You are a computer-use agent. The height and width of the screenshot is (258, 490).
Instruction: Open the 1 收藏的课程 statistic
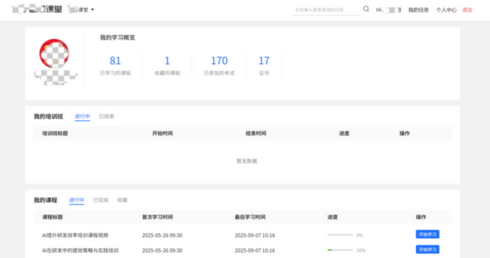point(167,65)
